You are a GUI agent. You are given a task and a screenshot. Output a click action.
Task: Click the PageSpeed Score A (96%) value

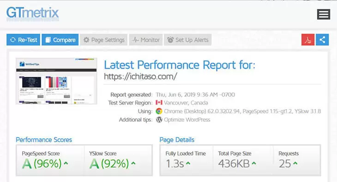tap(42, 164)
